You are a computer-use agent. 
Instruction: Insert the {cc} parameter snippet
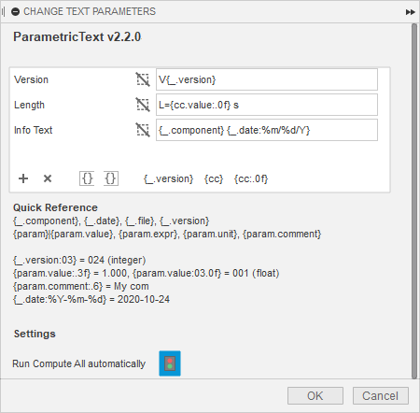coord(214,178)
